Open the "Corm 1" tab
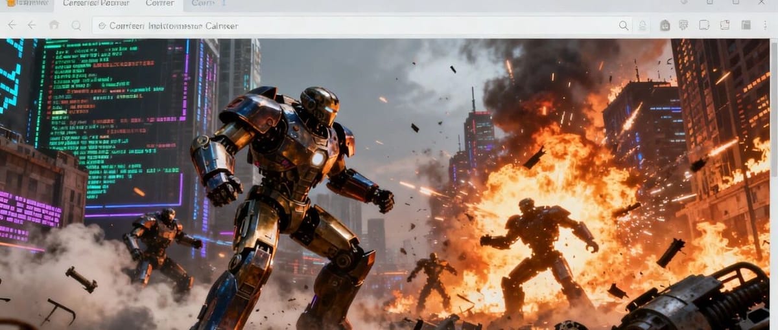Screen dimensions: 778x330 (x=207, y=3)
